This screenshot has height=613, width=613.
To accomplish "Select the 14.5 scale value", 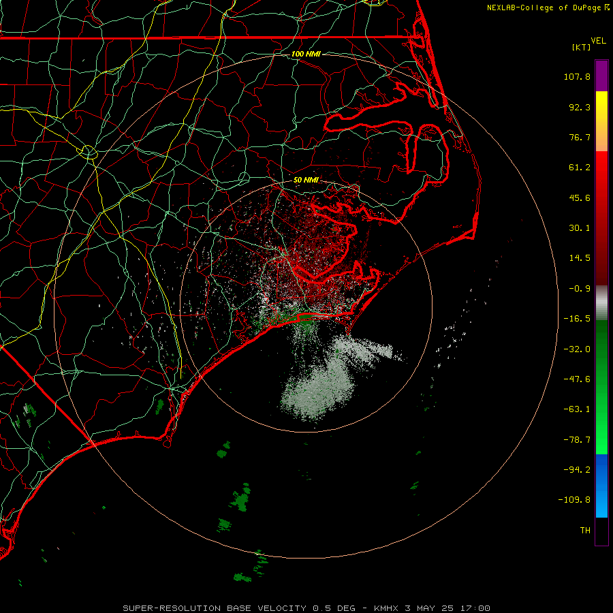I will point(580,258).
